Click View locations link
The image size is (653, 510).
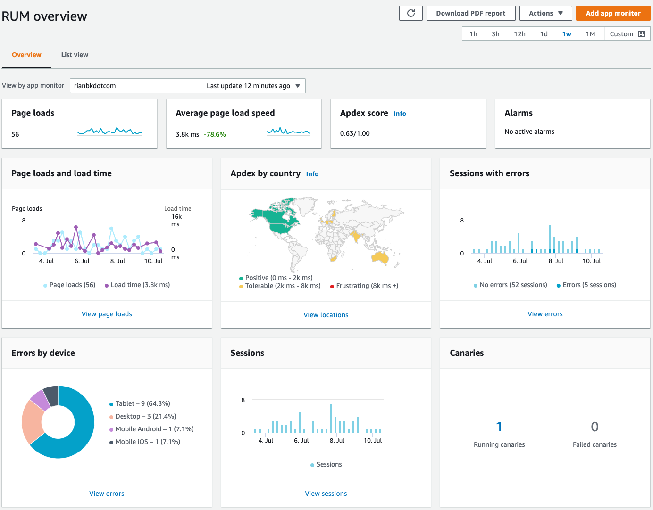pyautogui.click(x=326, y=315)
